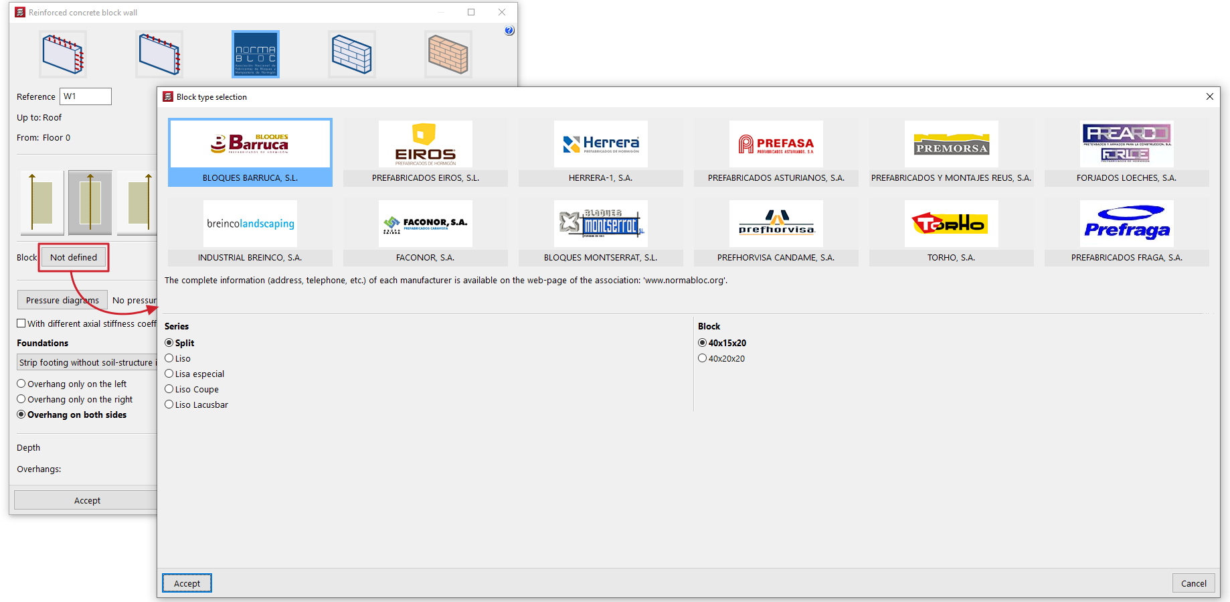Select the Liso Lacusbar series option
The width and height of the screenshot is (1230, 602).
point(169,404)
